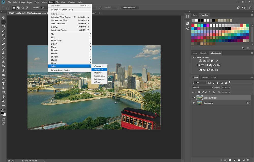
Task: Choose High Pass from the submenu
Action: [x=99, y=69]
